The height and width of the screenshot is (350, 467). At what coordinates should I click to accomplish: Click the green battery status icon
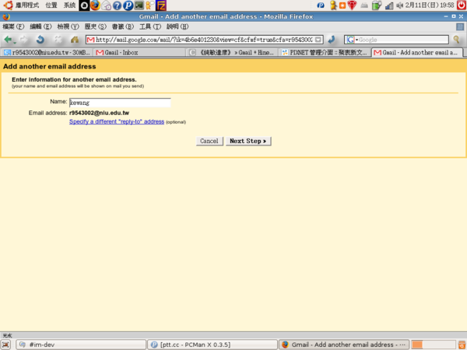(x=377, y=5)
